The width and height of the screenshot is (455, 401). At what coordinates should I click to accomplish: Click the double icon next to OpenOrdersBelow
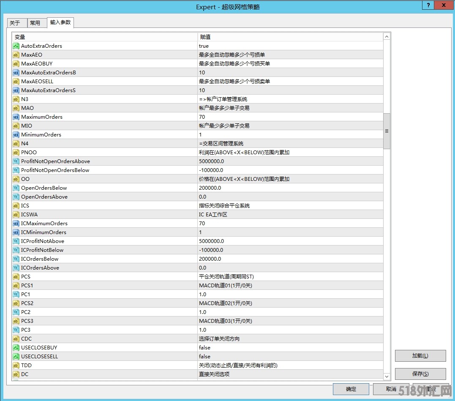pyautogui.click(x=16, y=188)
